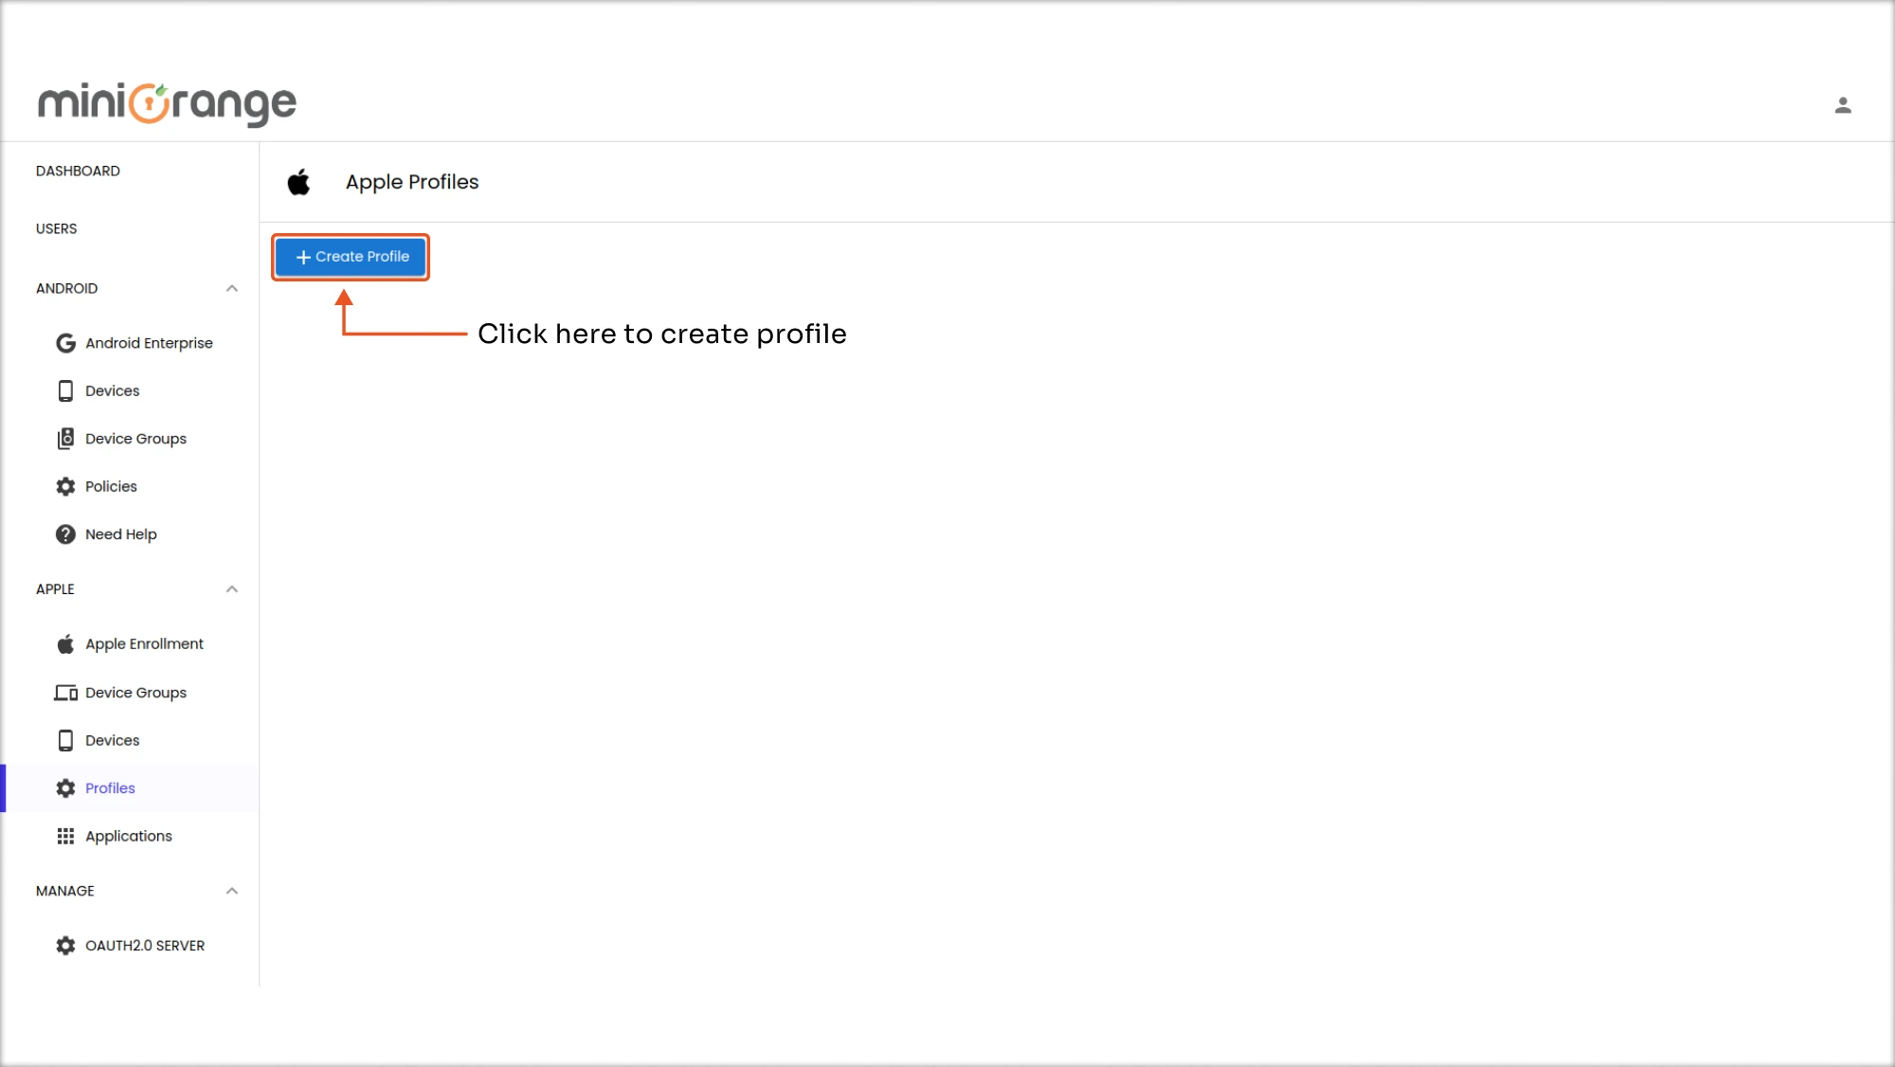Click the Devices phone icon under Android
1895x1067 pixels.
(64, 390)
